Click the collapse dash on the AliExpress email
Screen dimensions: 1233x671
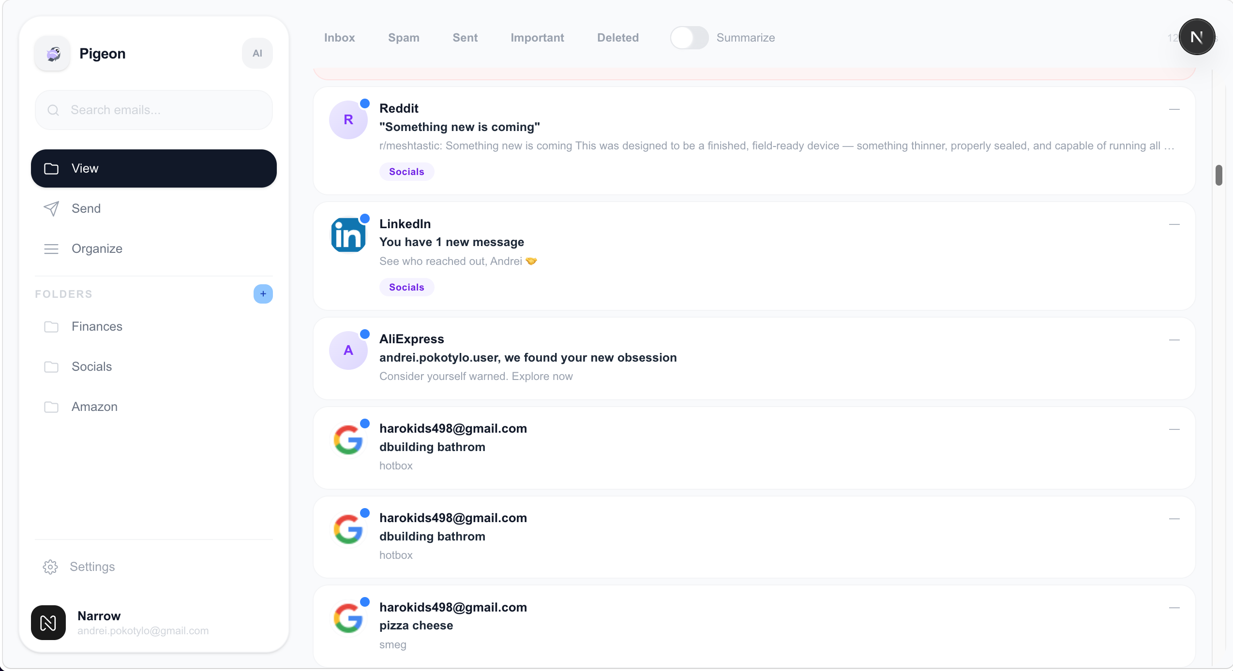(x=1174, y=340)
